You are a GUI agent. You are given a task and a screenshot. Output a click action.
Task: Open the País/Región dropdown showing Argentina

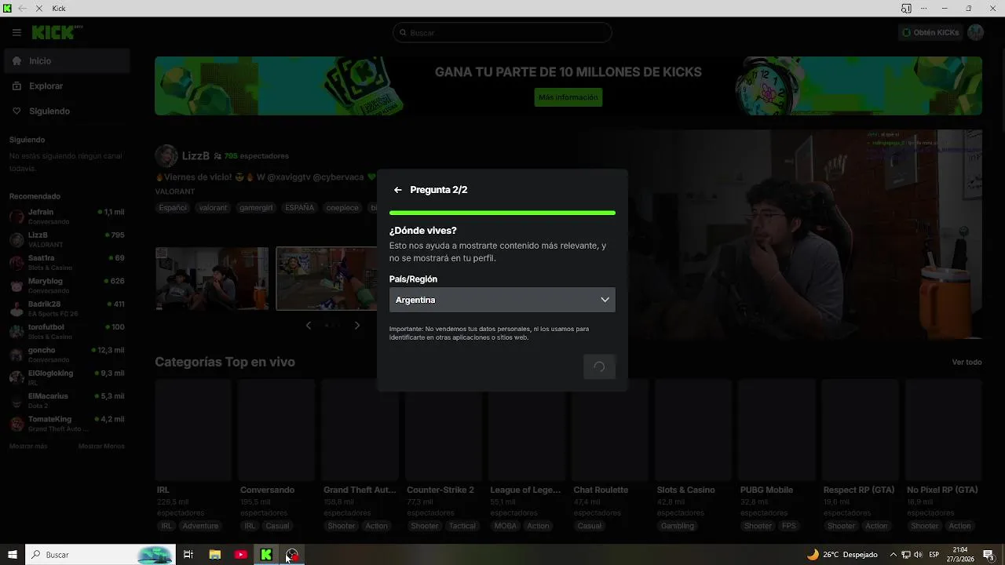click(502, 300)
